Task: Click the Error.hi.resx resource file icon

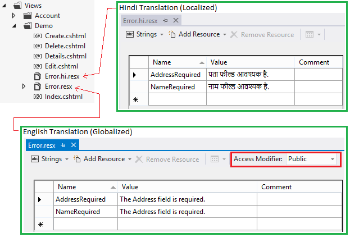Action: 38,76
